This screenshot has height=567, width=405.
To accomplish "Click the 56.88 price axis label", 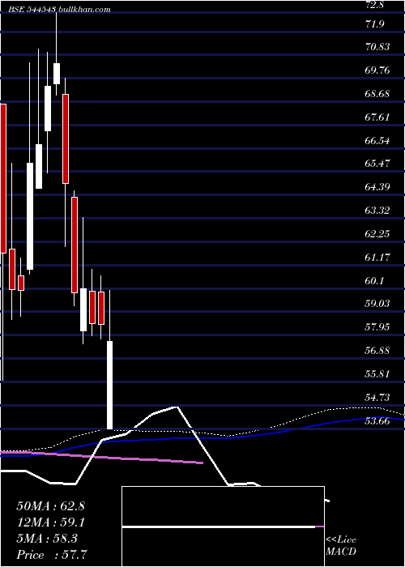I will click(x=377, y=351).
